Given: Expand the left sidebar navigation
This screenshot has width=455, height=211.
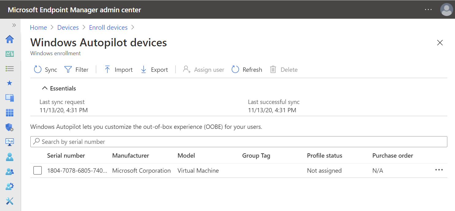Looking at the screenshot, I should (x=14, y=25).
